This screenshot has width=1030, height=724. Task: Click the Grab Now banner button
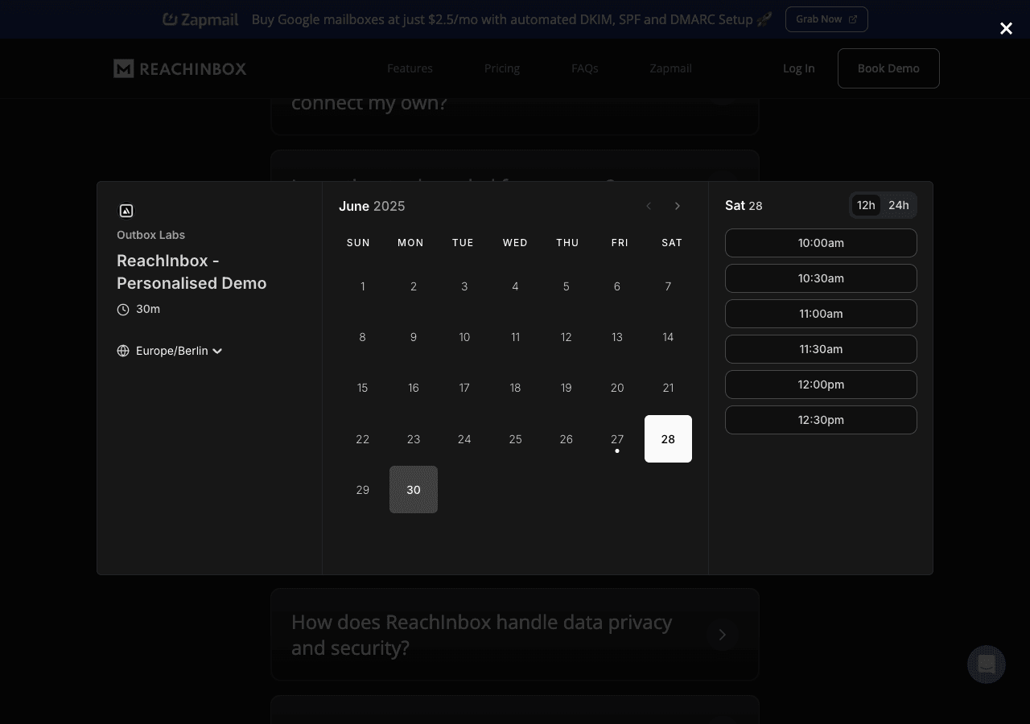point(826,19)
